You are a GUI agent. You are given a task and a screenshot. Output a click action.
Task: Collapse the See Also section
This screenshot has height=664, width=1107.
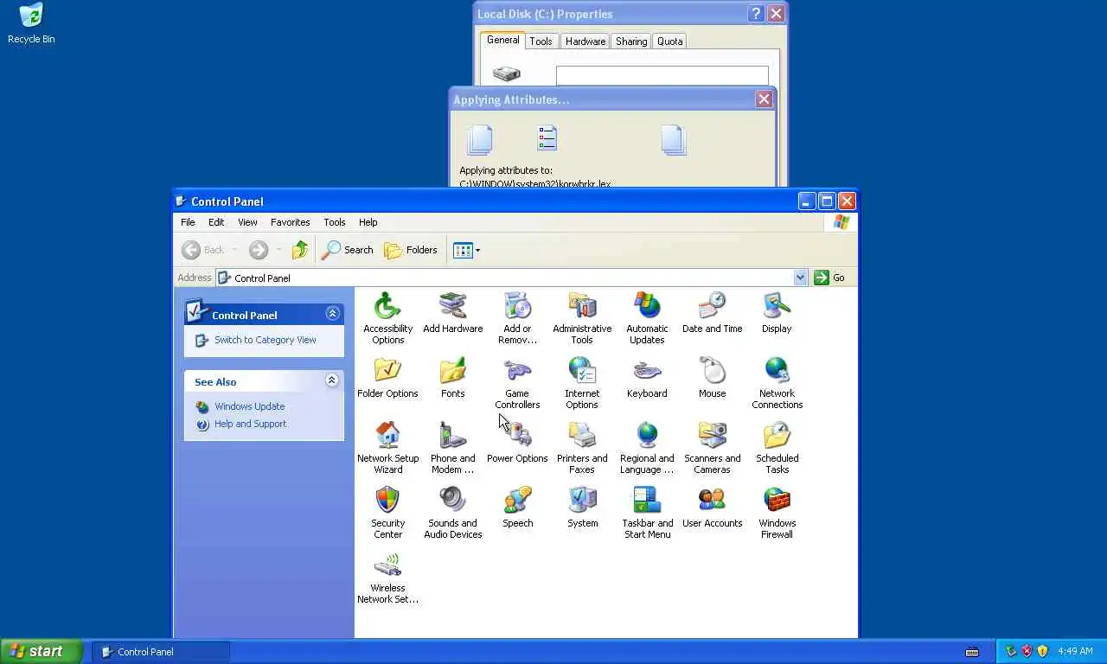[332, 380]
